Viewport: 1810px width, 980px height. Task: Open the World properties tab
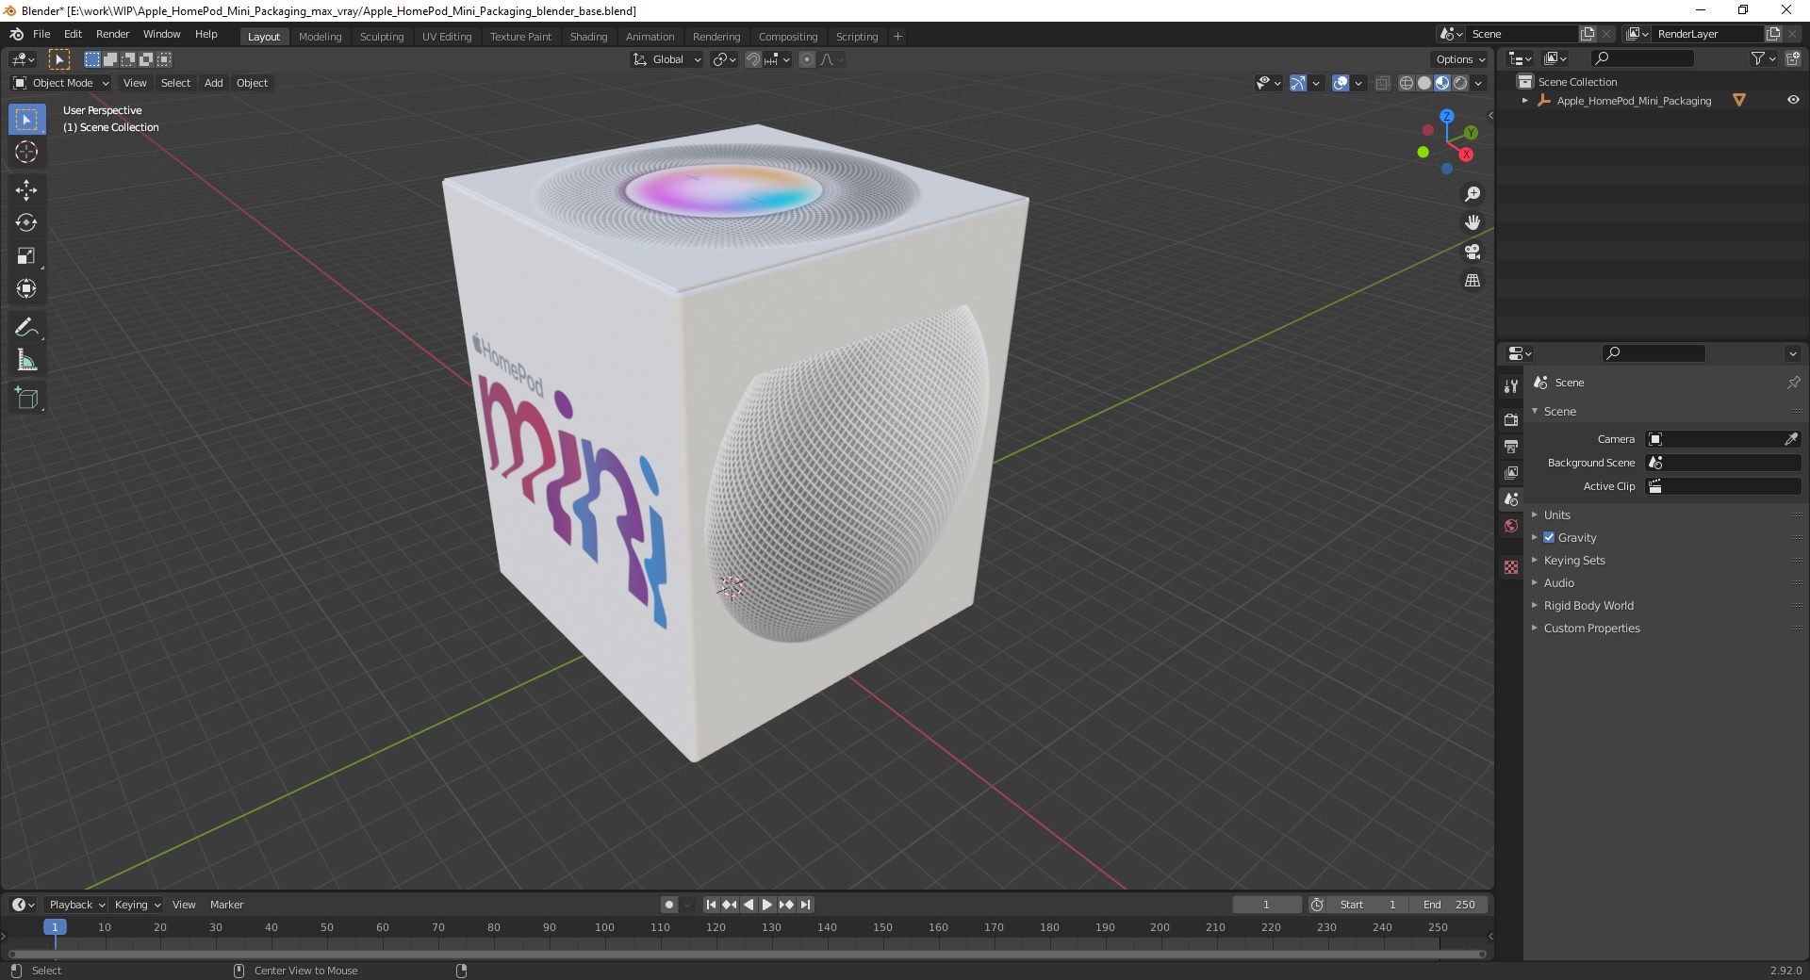tap(1511, 526)
